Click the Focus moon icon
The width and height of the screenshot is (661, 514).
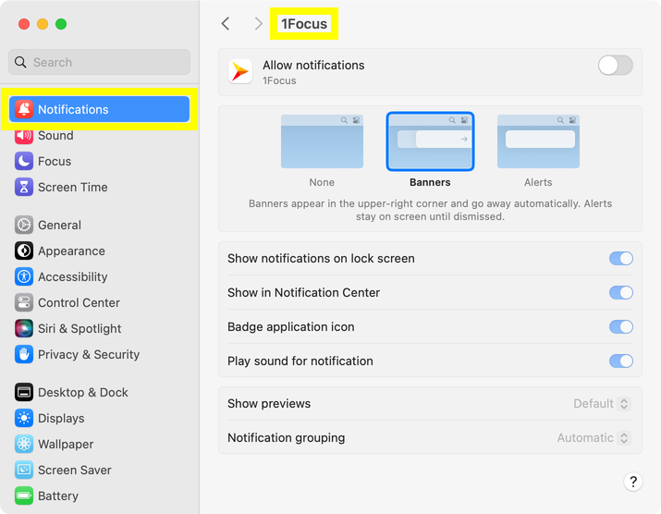coord(24,161)
